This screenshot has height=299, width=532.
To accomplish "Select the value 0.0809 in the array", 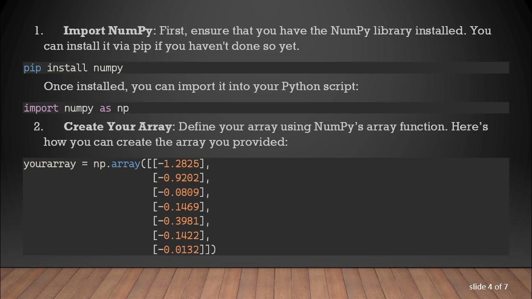I will click(x=181, y=192).
